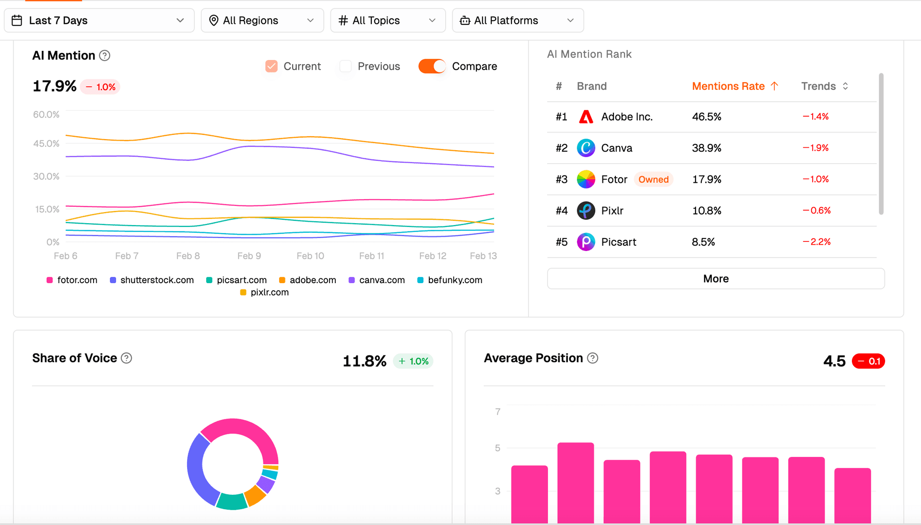The width and height of the screenshot is (921, 525).
Task: Click the More button under rankings
Action: [716, 279]
